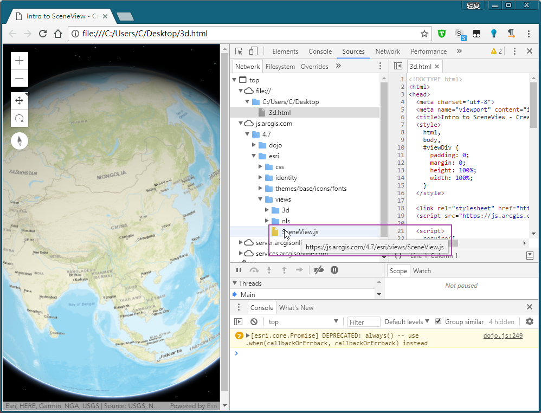541x413 pixels.
Task: Toggle pause on exceptions
Action: (334, 270)
